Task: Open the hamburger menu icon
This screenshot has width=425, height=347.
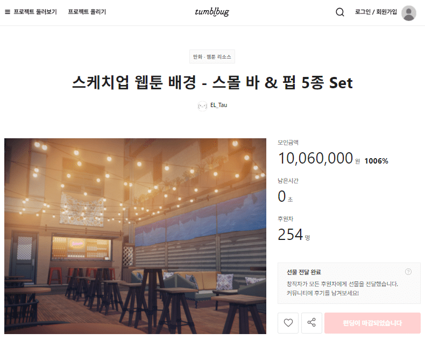Action: pyautogui.click(x=8, y=12)
